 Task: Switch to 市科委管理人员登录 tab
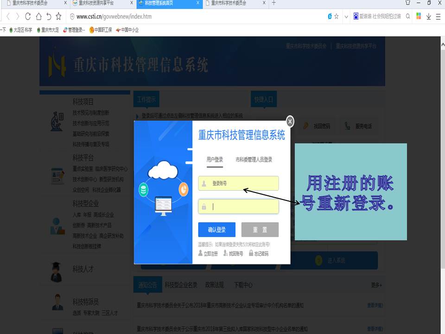point(254,160)
